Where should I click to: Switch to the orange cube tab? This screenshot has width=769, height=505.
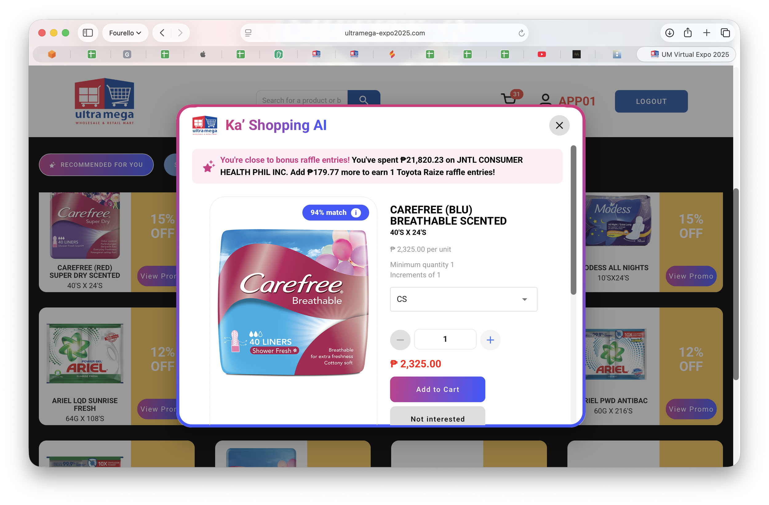(52, 54)
